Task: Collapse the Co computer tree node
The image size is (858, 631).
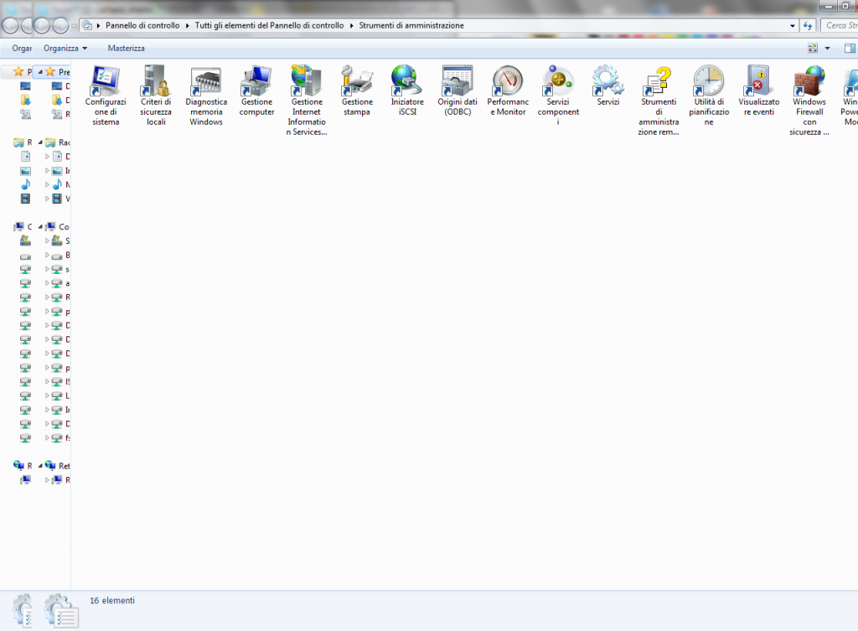Action: [x=40, y=226]
